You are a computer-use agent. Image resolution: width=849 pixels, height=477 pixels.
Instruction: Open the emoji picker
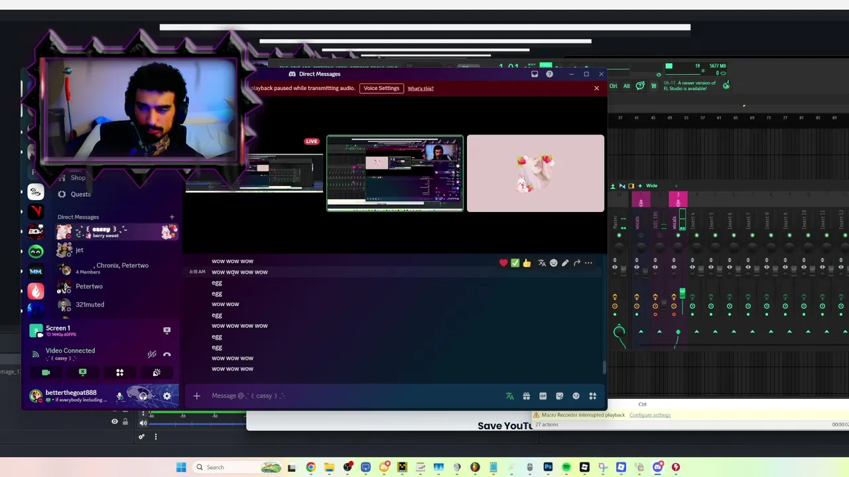point(576,396)
